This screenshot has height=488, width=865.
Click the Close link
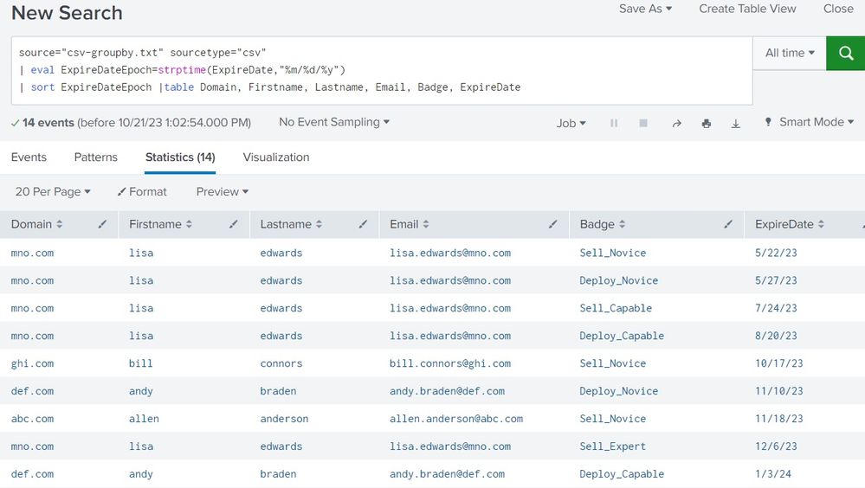tap(838, 9)
